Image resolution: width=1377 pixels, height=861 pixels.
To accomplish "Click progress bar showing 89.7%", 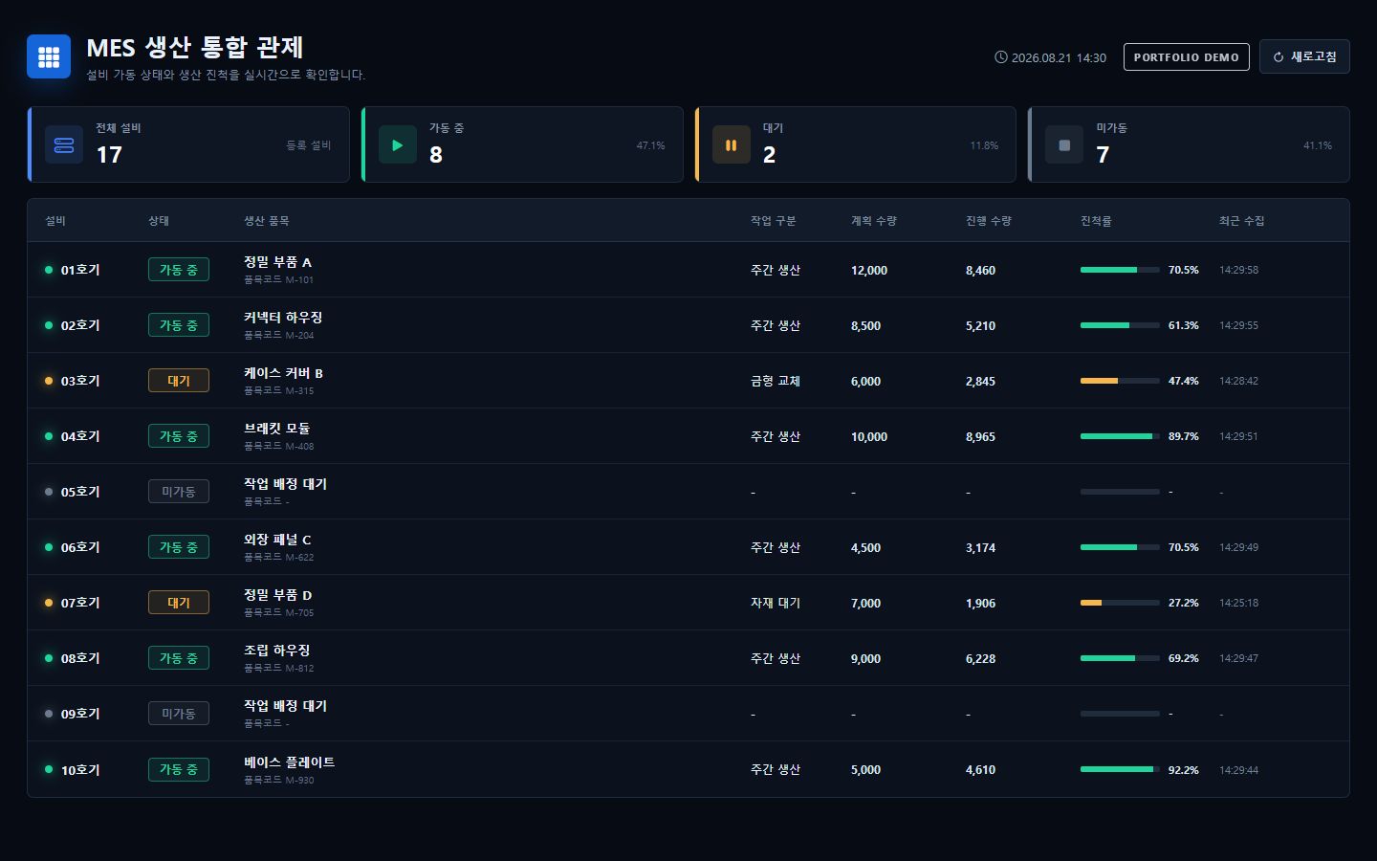I will 1120,436.
